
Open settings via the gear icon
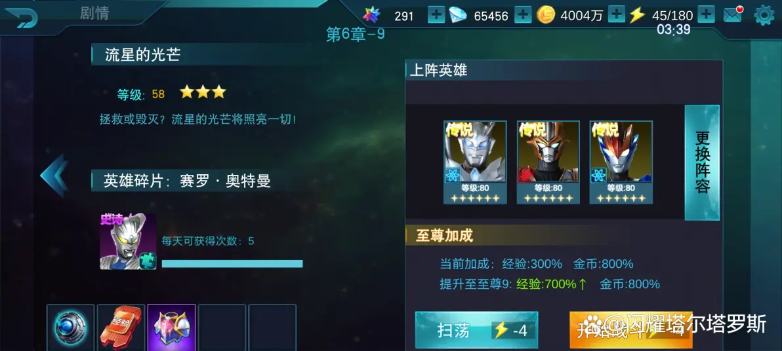click(764, 16)
